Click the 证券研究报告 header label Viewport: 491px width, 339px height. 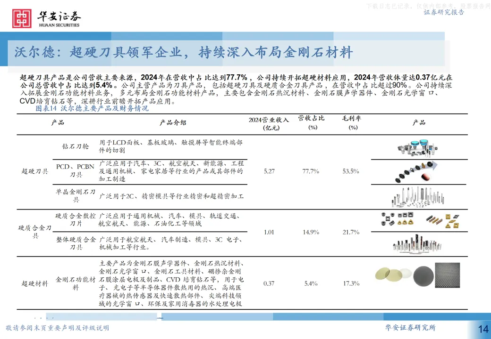[444, 12]
